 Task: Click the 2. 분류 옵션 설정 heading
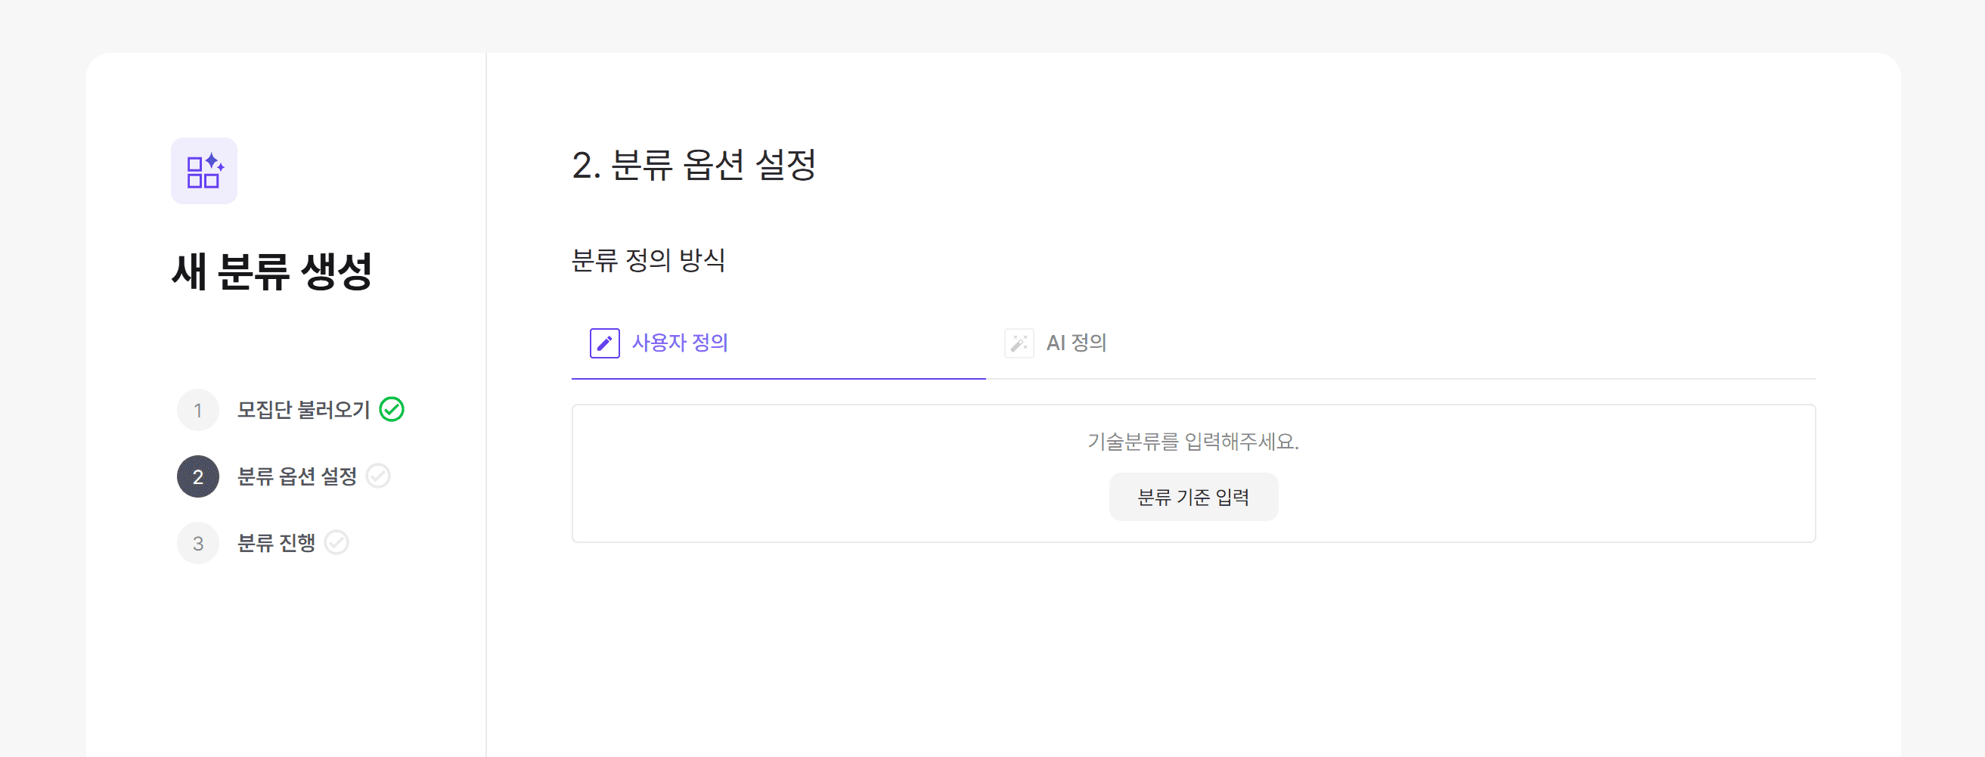693,165
